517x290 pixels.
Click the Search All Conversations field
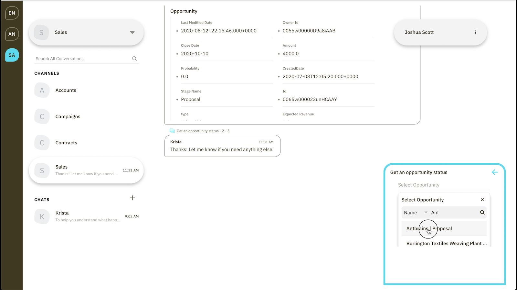tap(82, 59)
